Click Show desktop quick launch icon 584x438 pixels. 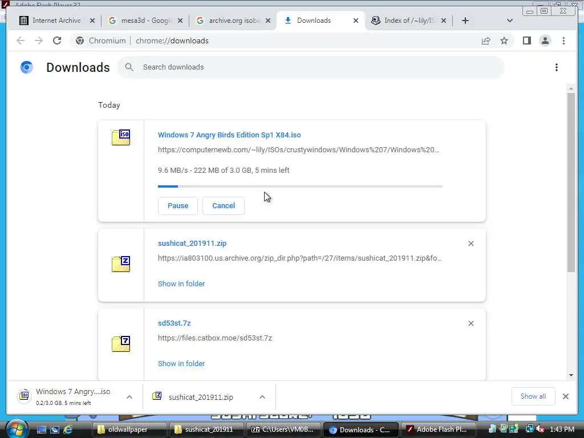click(41, 429)
